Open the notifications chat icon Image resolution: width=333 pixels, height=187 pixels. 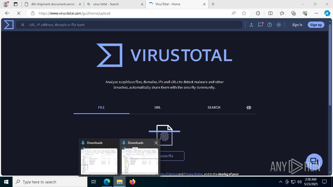point(260,25)
